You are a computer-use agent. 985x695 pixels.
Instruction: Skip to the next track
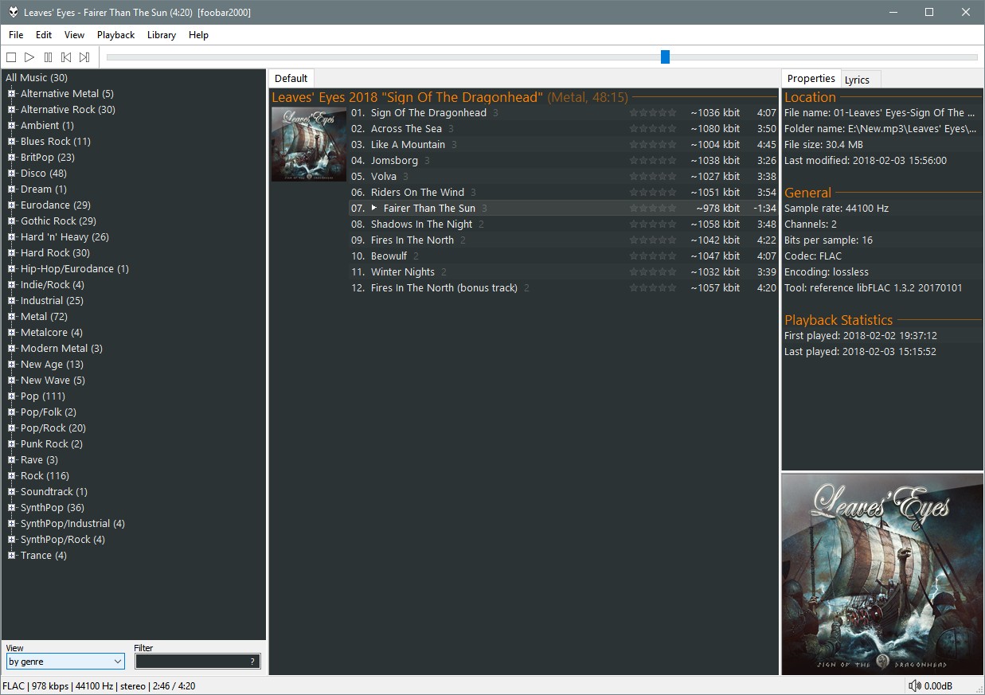pos(84,57)
